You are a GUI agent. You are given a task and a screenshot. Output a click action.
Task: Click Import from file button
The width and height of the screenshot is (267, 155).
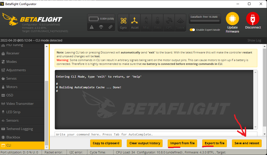tap(182, 143)
